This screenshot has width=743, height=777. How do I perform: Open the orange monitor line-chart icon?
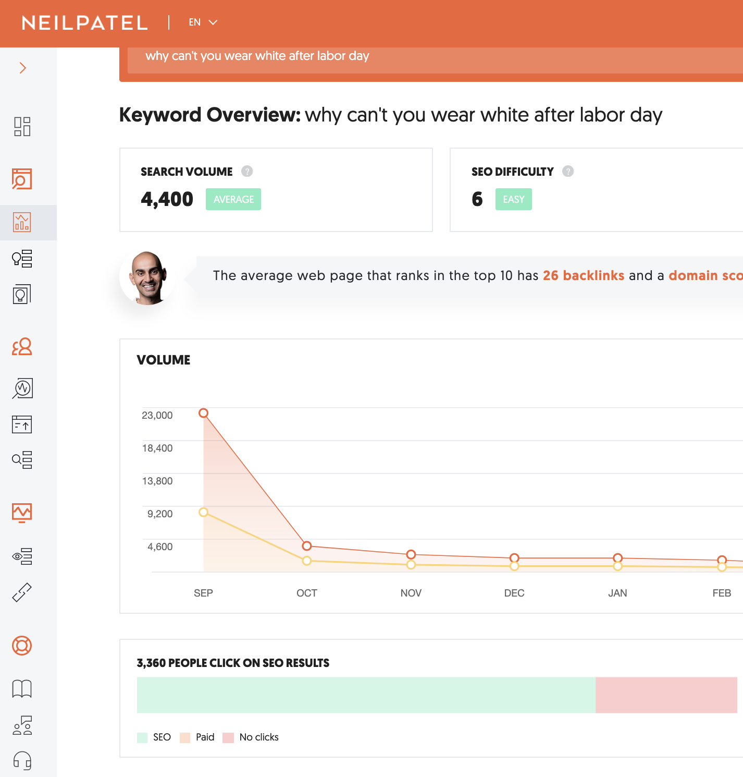tap(22, 513)
